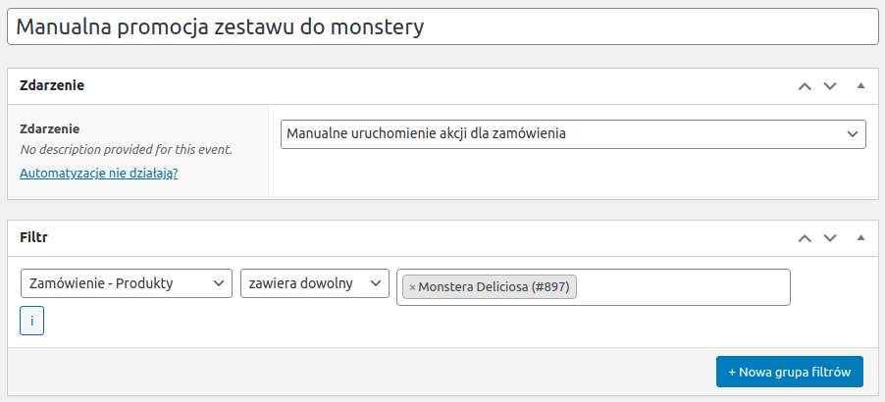Screen dimensions: 885x402
Task: Open the Automatyzacje nie działają? link
Action: pyautogui.click(x=99, y=174)
